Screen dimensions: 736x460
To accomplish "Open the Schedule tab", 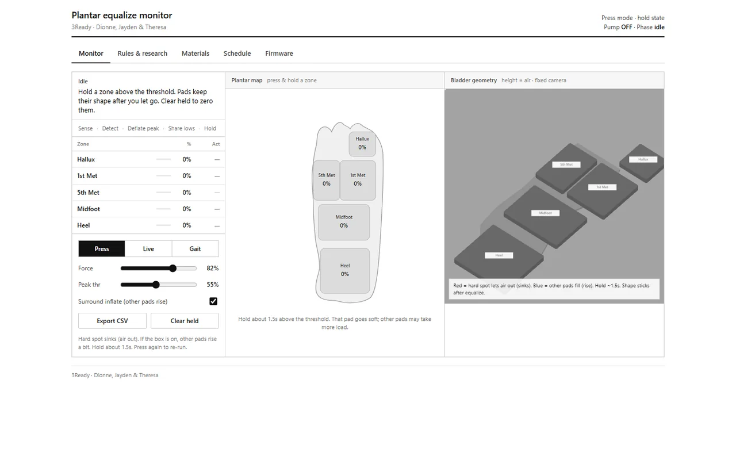I will [x=237, y=53].
